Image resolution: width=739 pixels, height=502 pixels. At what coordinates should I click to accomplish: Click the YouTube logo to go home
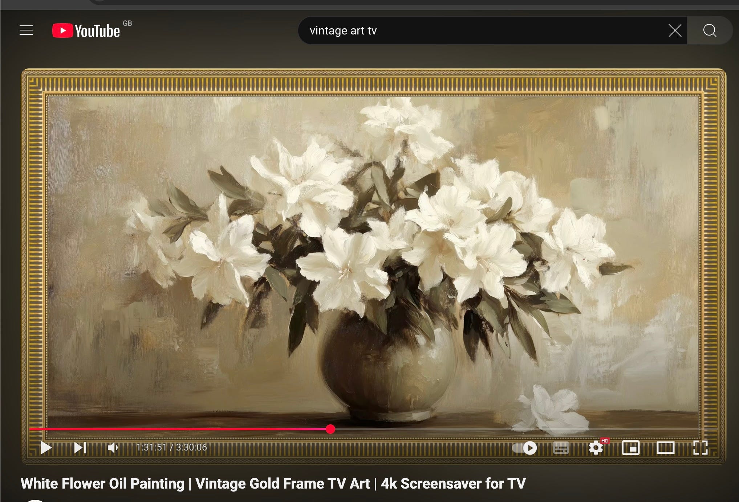tap(86, 31)
